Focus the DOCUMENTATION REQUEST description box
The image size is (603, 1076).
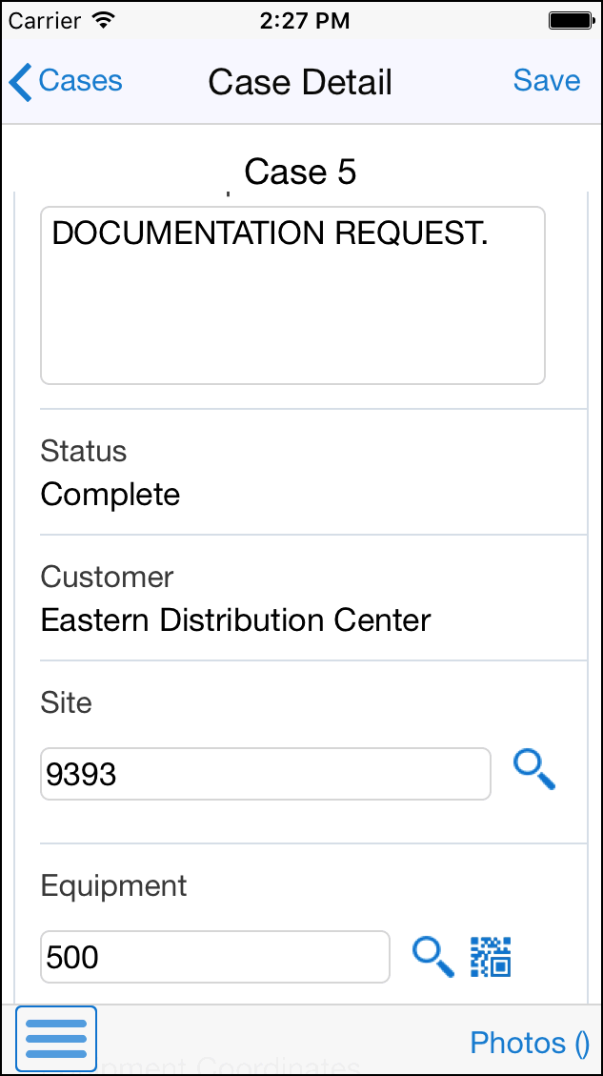[292, 295]
